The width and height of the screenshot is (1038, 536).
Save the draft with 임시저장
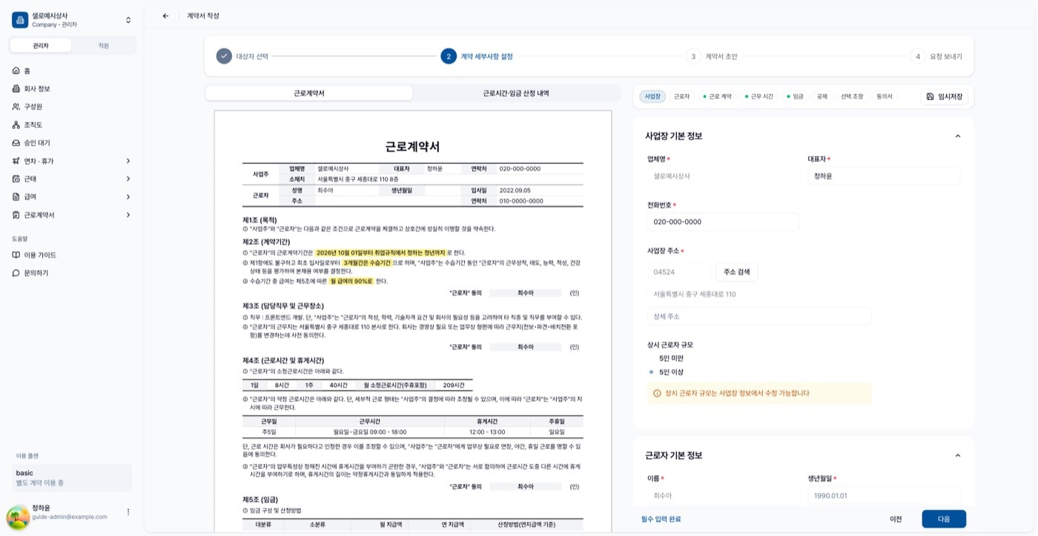tap(944, 96)
